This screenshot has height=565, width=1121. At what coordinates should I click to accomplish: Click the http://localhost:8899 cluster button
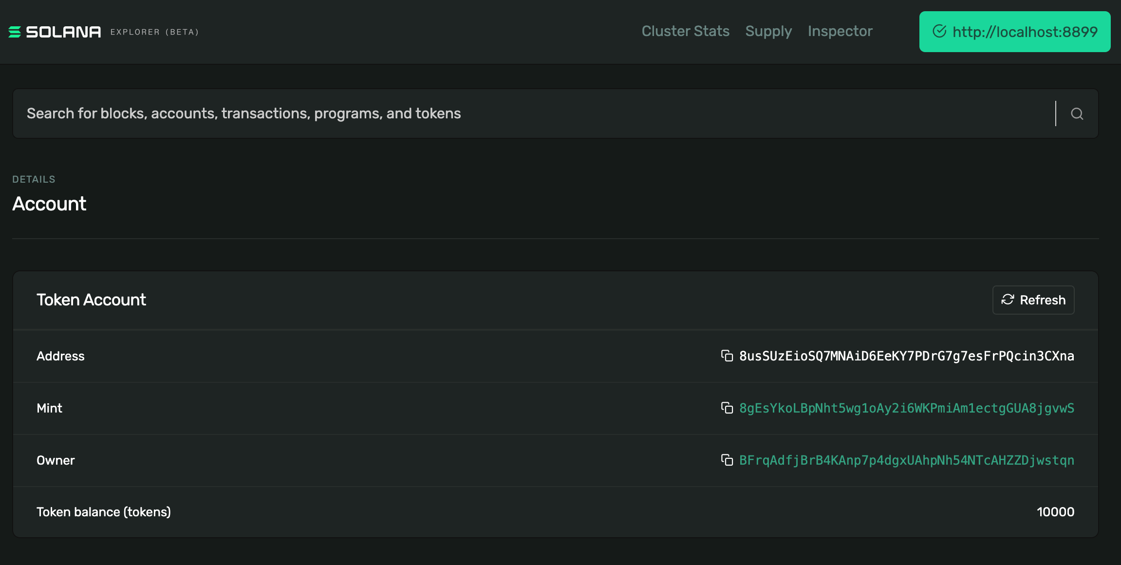point(1014,32)
